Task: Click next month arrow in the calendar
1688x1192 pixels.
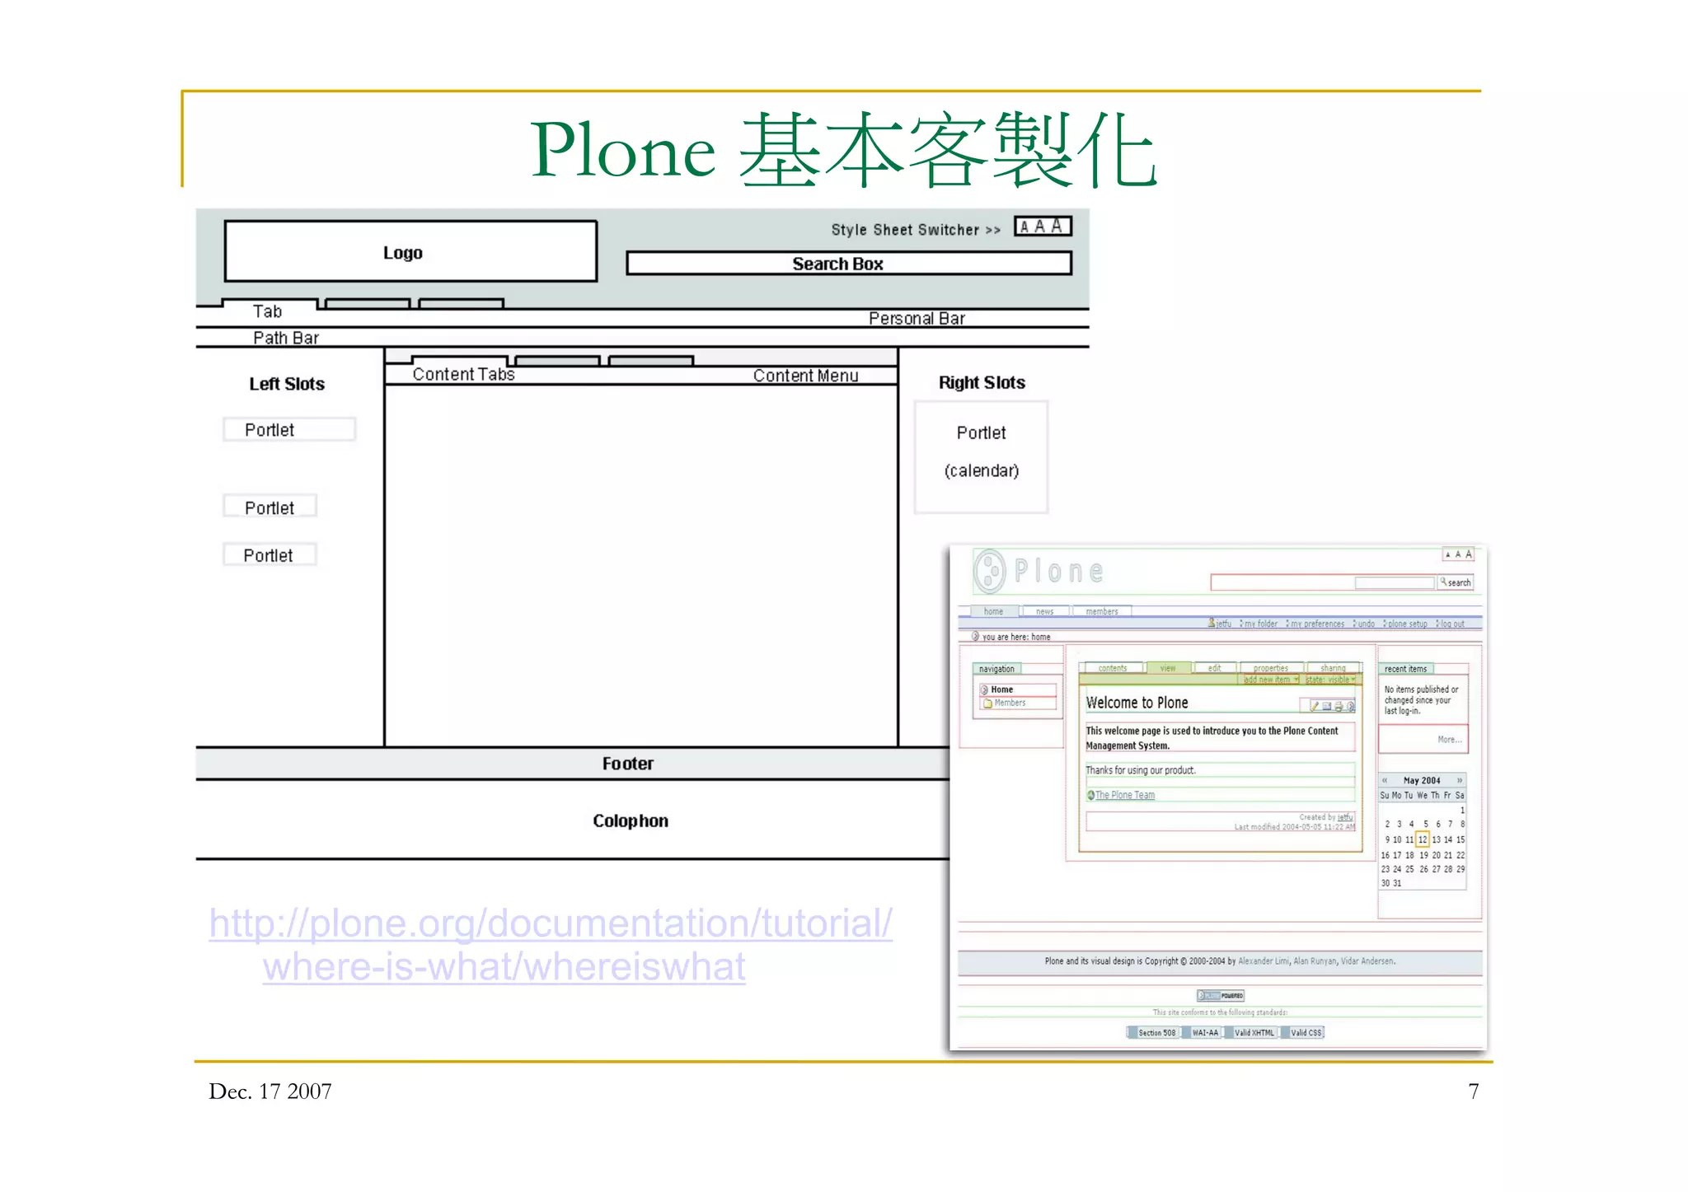Action: pyautogui.click(x=1460, y=780)
